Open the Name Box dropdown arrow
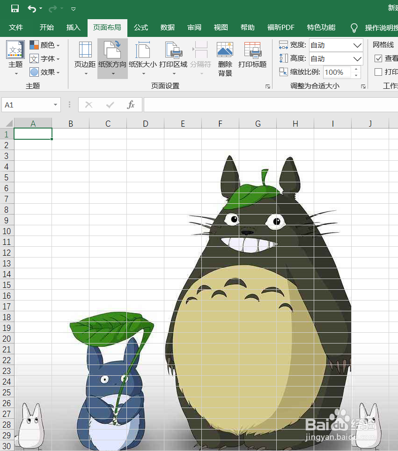Viewport: 398px width, 451px height. 55,105
